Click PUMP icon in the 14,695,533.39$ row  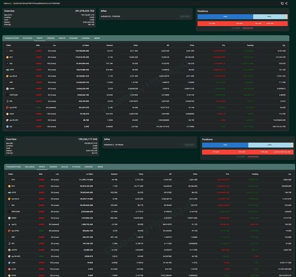click(x=7, y=89)
